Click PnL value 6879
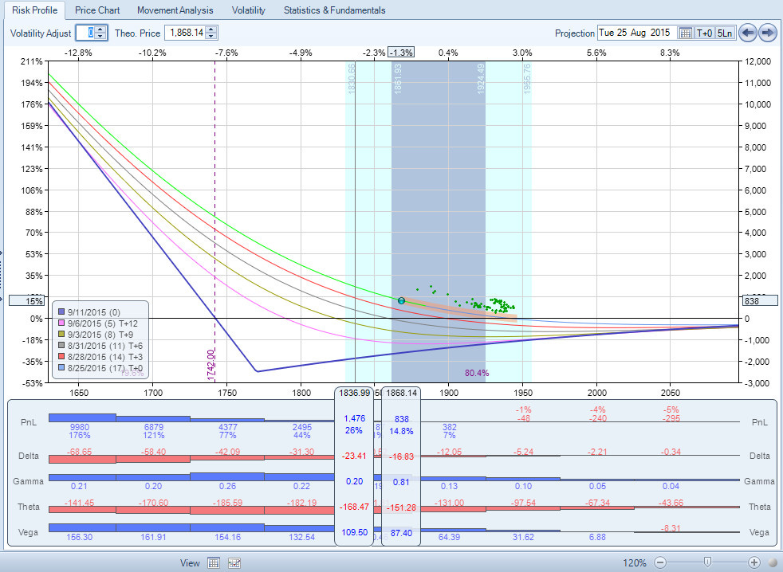783x572 pixels. point(154,427)
